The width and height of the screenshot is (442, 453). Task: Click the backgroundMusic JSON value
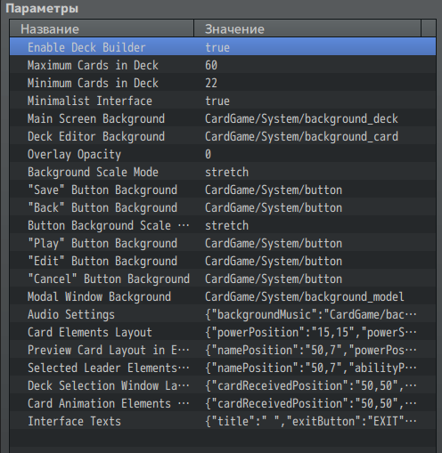coord(311,314)
